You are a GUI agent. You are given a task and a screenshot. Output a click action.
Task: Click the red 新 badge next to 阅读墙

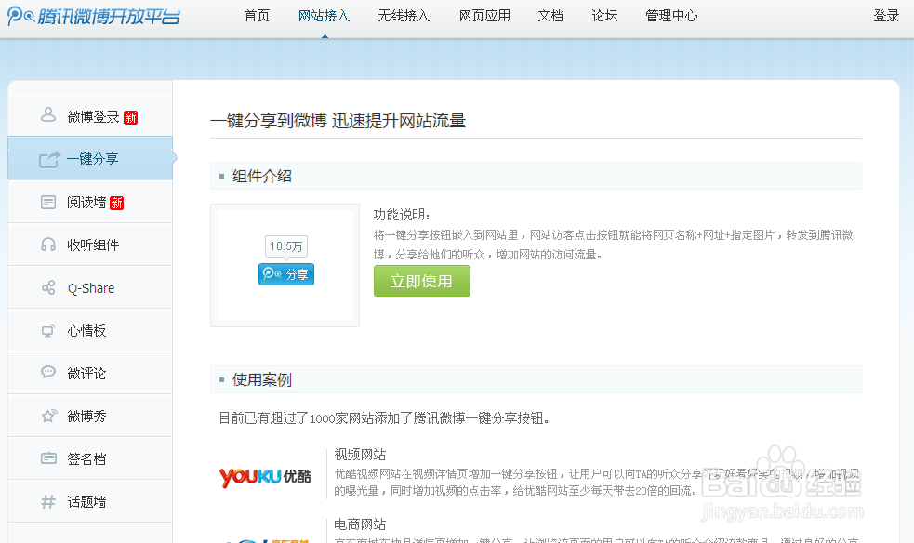click(x=116, y=203)
